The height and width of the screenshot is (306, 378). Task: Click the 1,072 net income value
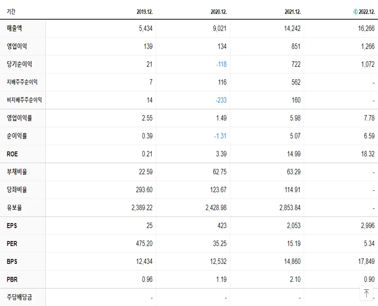click(367, 64)
